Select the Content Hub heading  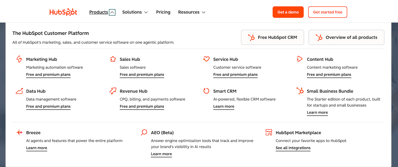tap(320, 59)
